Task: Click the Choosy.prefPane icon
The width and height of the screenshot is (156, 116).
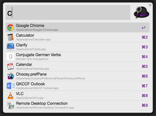Action: [10, 76]
